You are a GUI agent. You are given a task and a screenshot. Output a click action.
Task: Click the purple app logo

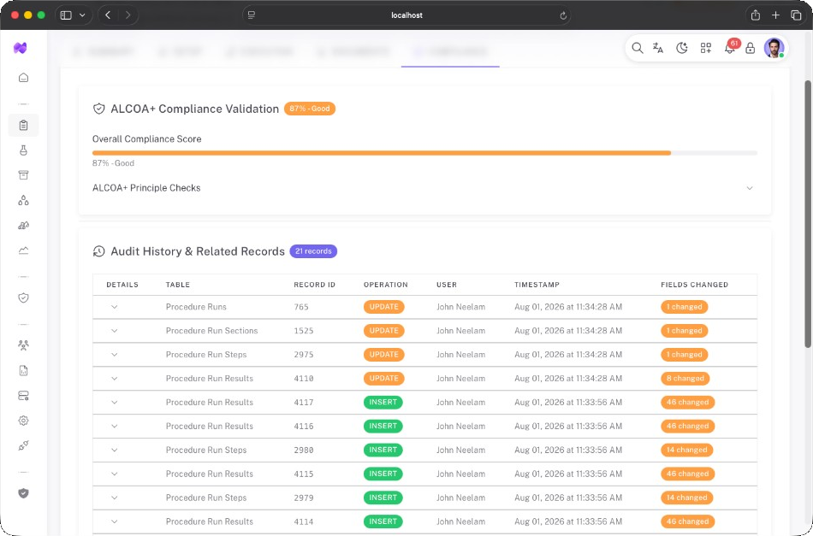[x=21, y=48]
